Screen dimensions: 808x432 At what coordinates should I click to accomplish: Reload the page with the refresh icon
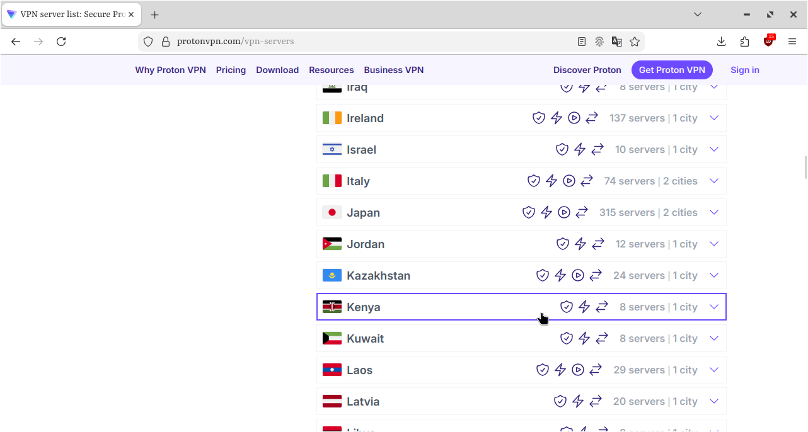click(61, 42)
